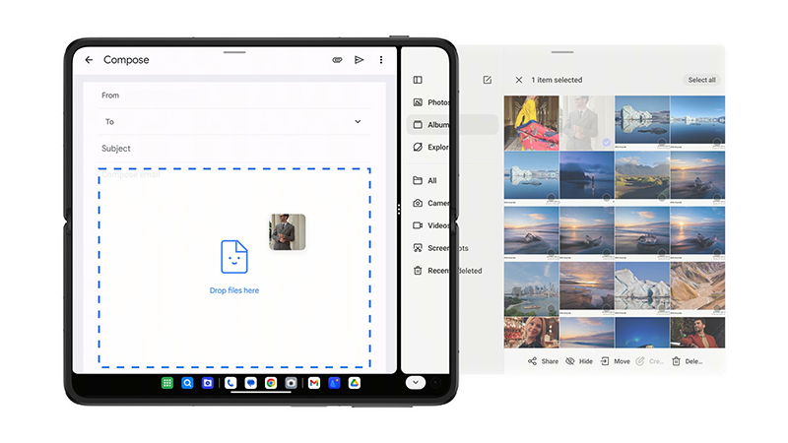Screen dimensions: 788x443
Task: Expand the To recipients chevron
Action: tap(358, 122)
